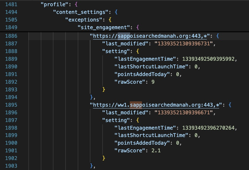Click line number 1895 in the gutter
The image size is (249, 170).
pyautogui.click(x=11, y=105)
